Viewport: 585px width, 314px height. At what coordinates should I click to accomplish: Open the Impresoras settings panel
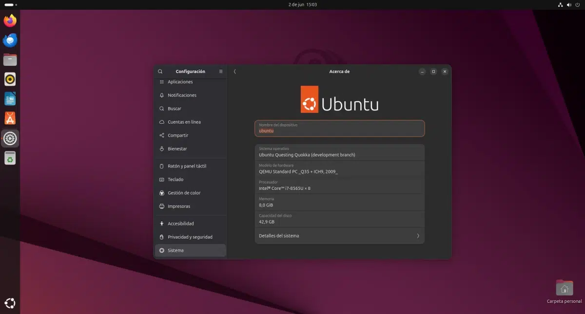(x=178, y=206)
